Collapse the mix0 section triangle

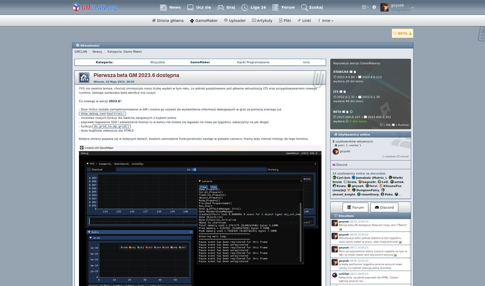coord(91,238)
